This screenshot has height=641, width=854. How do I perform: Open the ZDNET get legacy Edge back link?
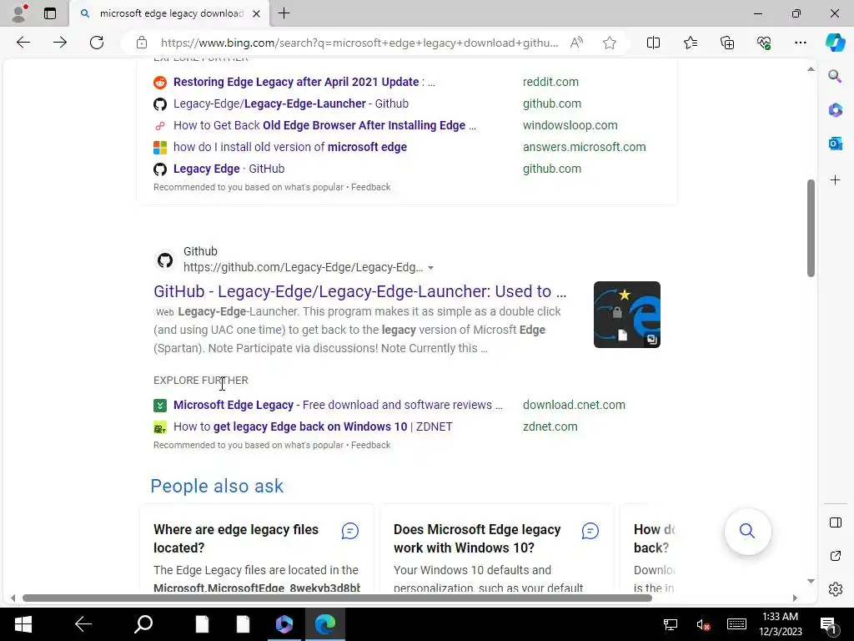click(313, 426)
